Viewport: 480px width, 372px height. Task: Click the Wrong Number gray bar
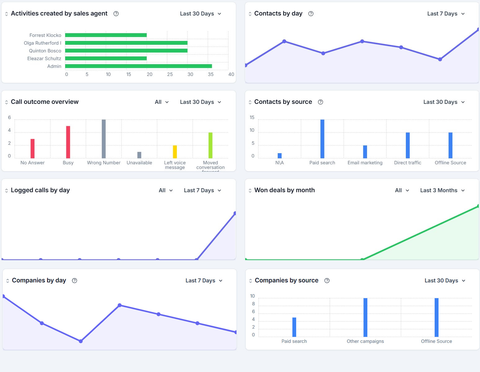pyautogui.click(x=104, y=139)
